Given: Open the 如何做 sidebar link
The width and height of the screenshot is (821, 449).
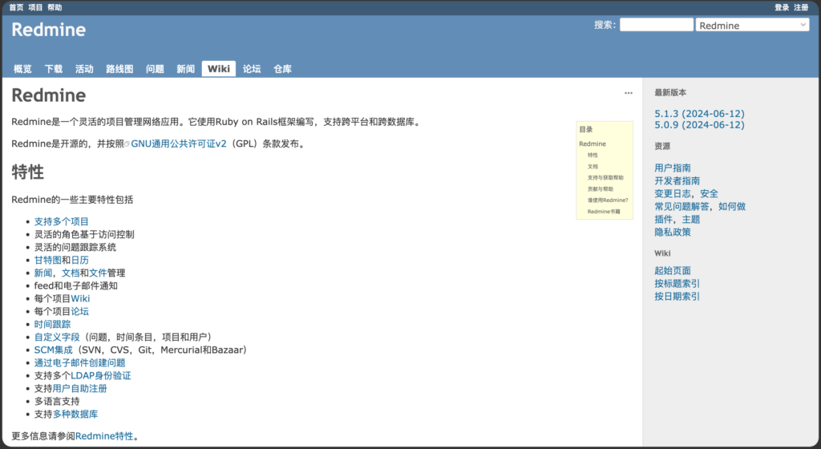Looking at the screenshot, I should point(732,206).
